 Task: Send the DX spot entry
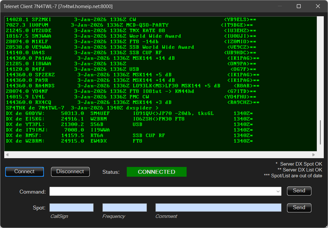coord(299,208)
